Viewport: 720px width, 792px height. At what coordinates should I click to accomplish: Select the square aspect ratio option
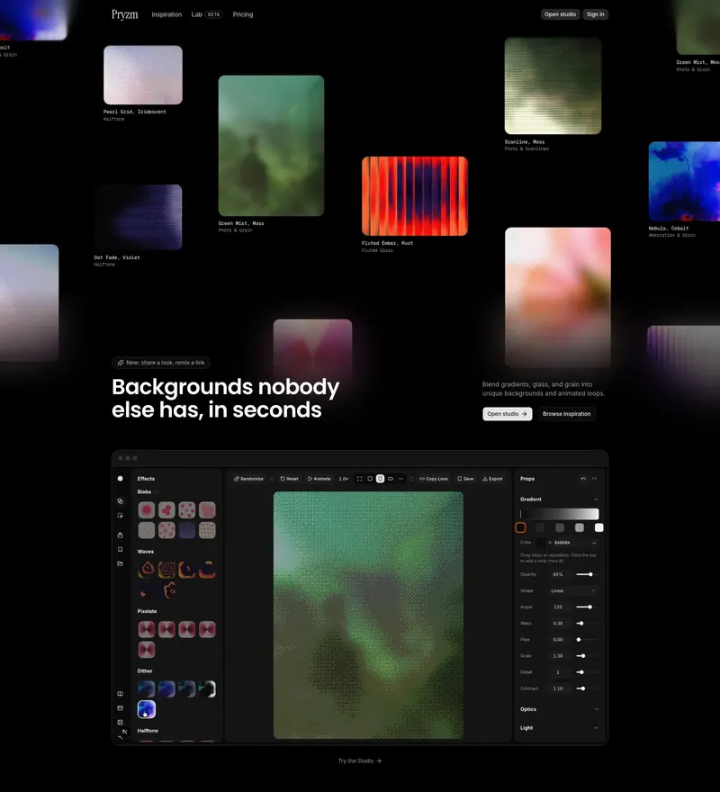point(370,479)
